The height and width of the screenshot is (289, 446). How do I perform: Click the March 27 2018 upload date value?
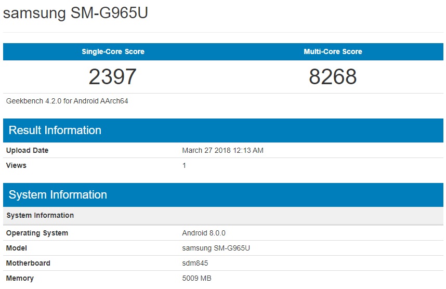coord(222,150)
